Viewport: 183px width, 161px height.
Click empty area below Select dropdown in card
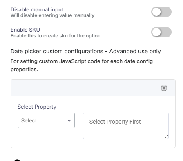coord(46,137)
